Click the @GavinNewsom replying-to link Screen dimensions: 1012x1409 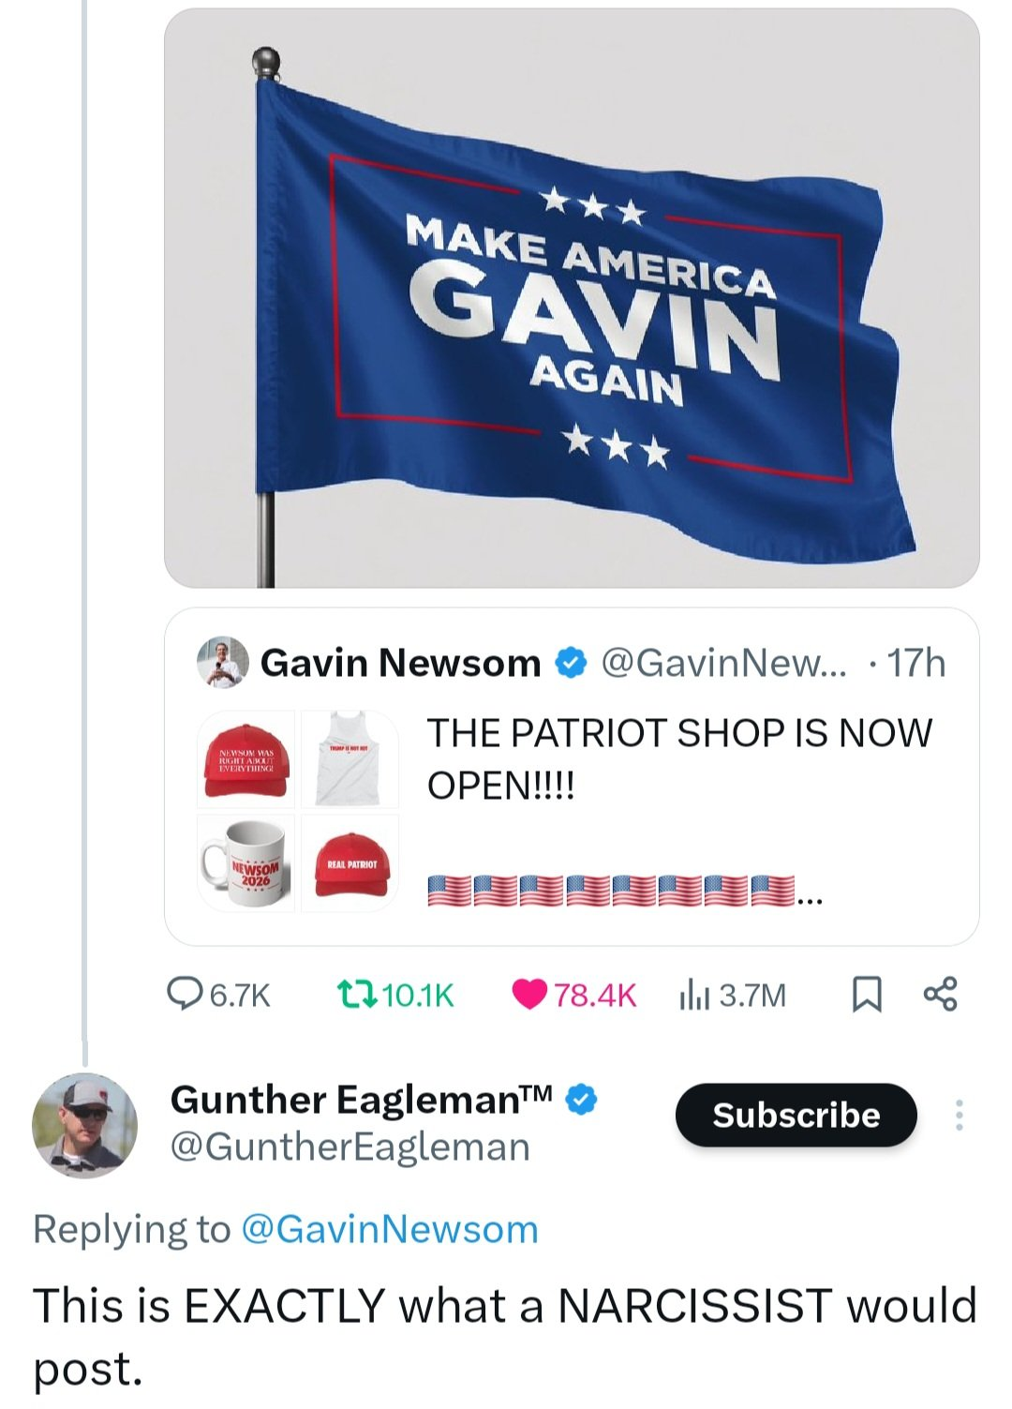[x=390, y=1229]
